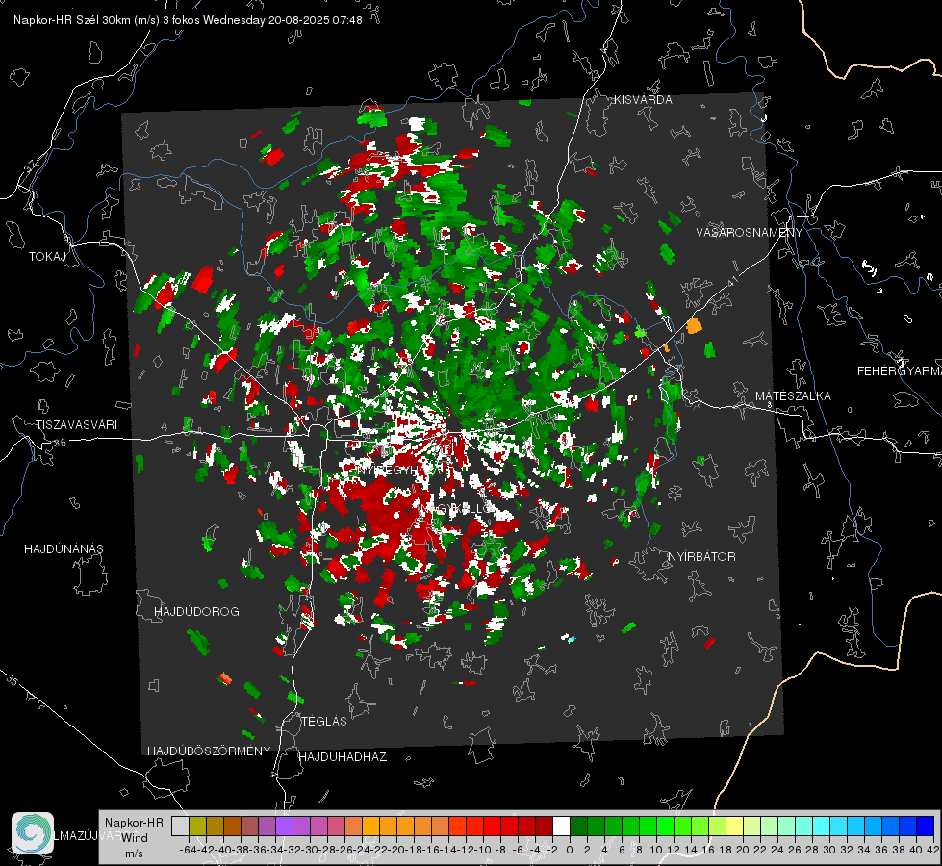
Task: Click road number 36 near Tiszavasvári
Action: point(60,443)
